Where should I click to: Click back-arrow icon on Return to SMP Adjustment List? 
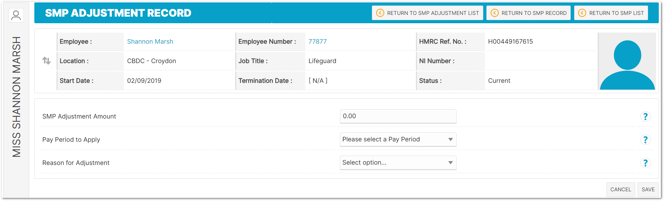click(x=380, y=13)
